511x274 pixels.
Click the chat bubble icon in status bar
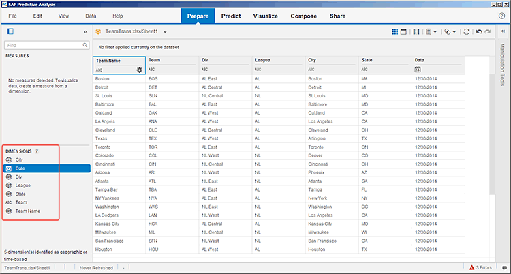click(x=504, y=268)
